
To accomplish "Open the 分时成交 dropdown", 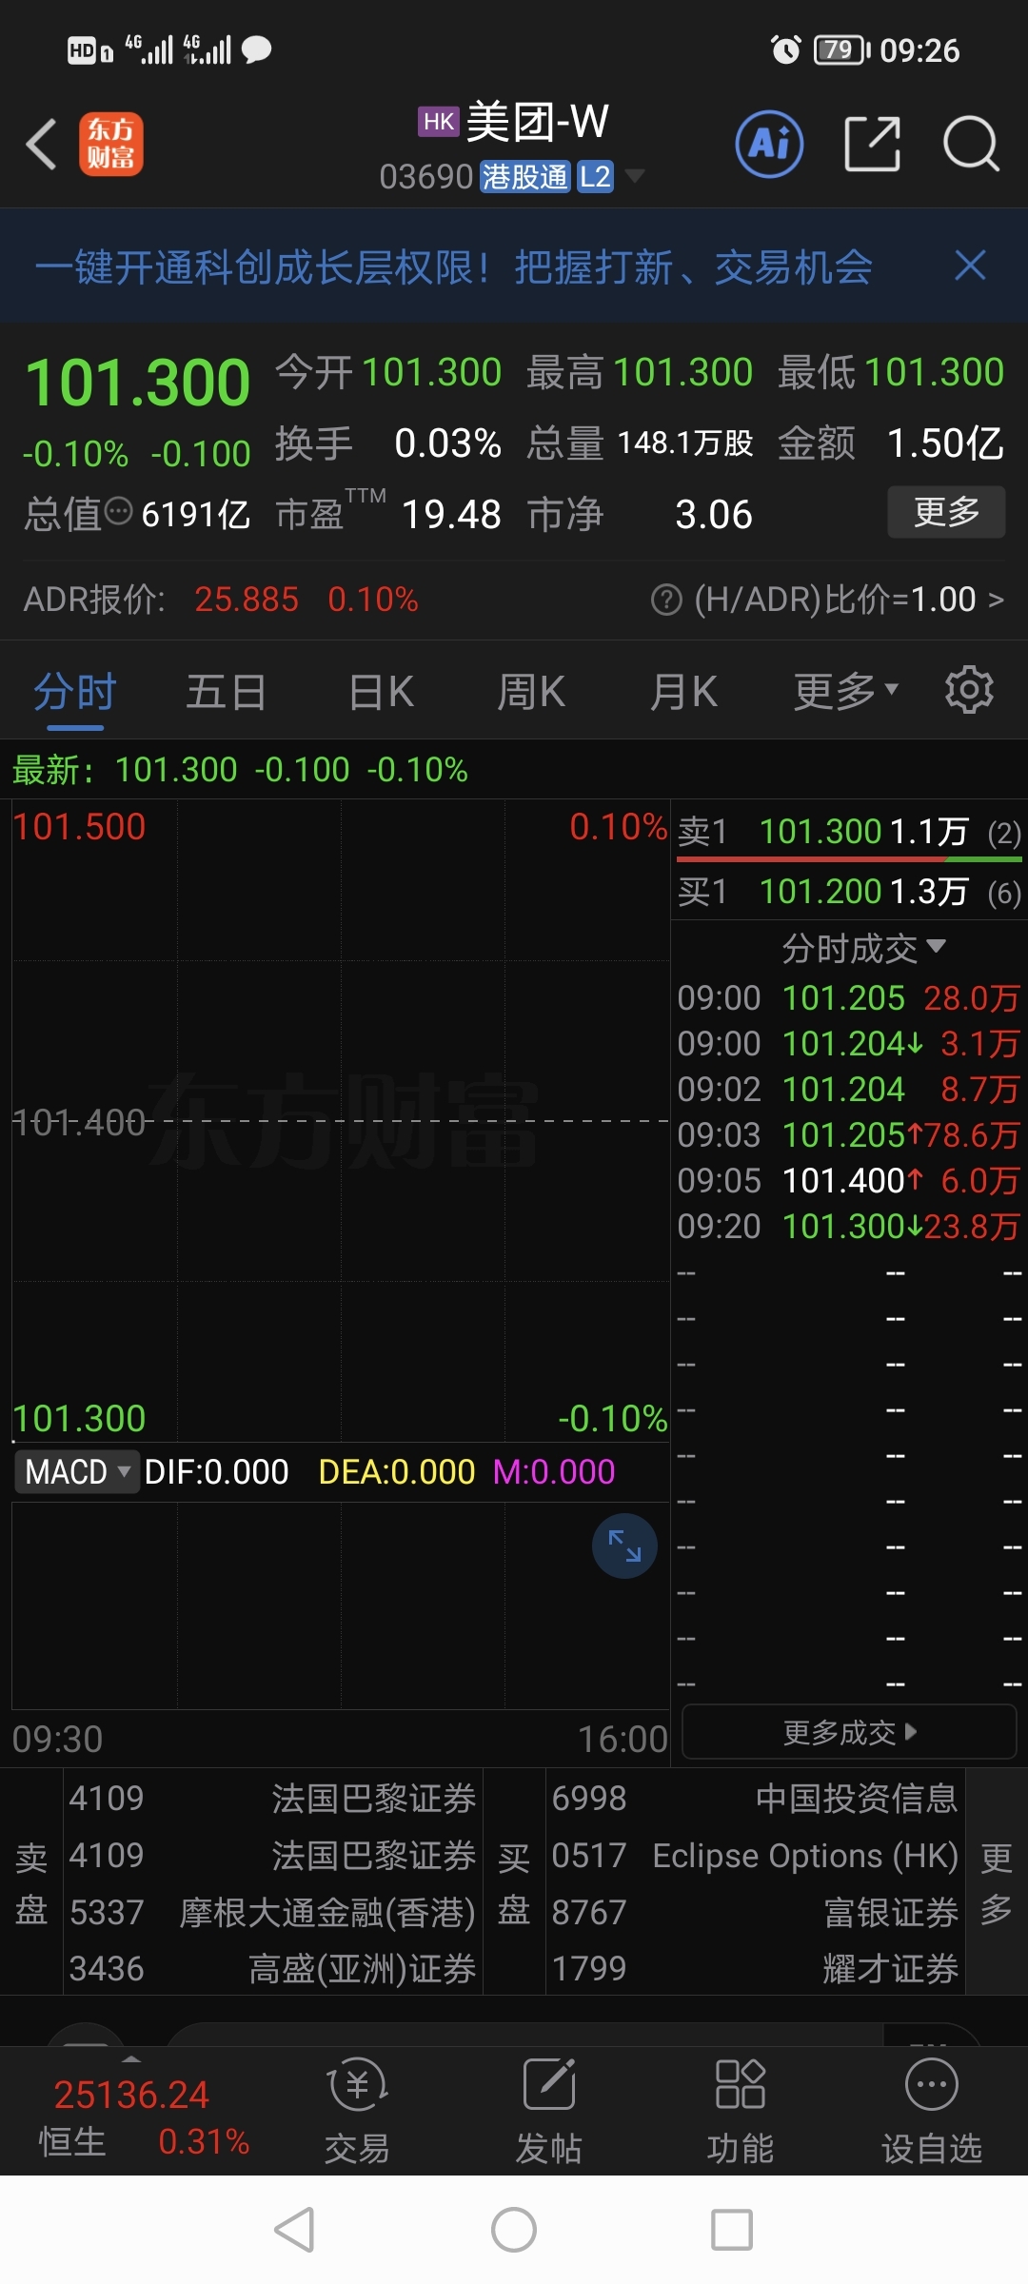I will click(863, 948).
